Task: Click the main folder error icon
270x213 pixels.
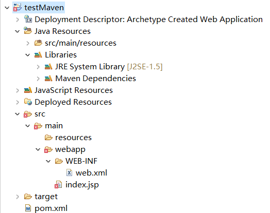Action: [x=38, y=126]
